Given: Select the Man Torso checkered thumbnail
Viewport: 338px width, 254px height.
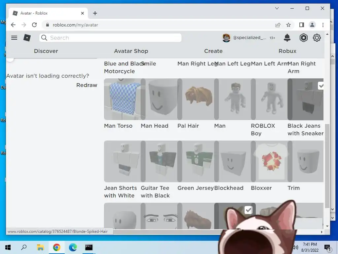Looking at the screenshot, I should tap(122, 99).
